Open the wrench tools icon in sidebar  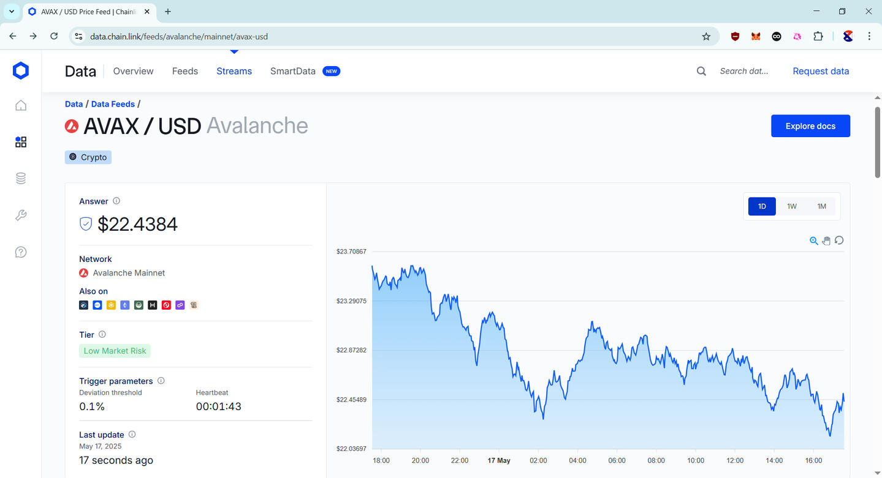21,215
